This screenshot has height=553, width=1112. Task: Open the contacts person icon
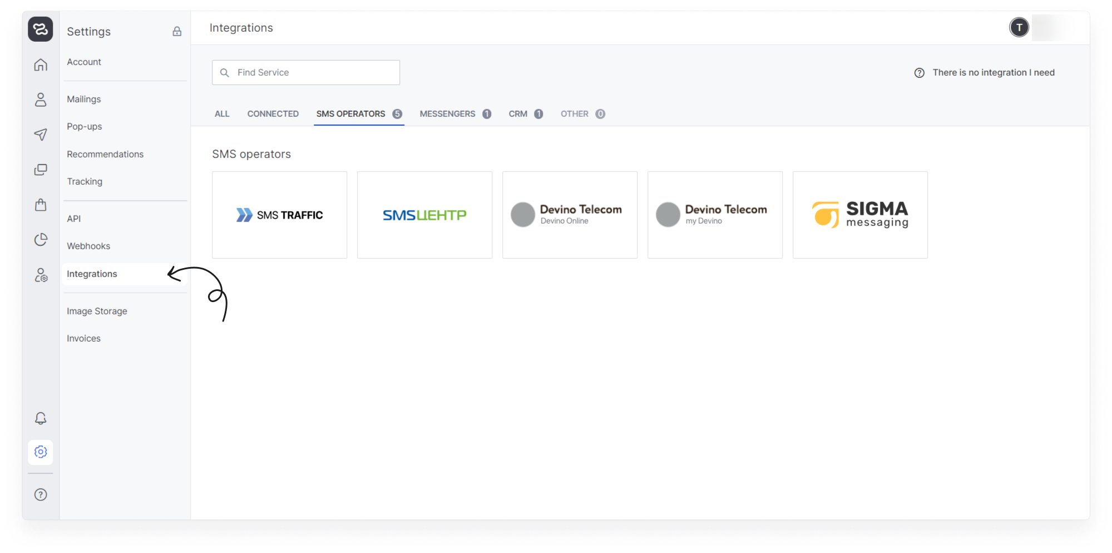click(x=41, y=100)
